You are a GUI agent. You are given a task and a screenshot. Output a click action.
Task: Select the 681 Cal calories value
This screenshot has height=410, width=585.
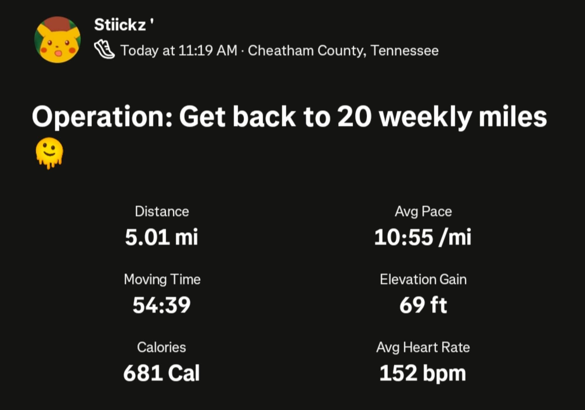coord(161,373)
